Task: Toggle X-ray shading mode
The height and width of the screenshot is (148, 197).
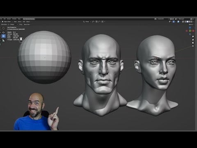Action: 183,22
